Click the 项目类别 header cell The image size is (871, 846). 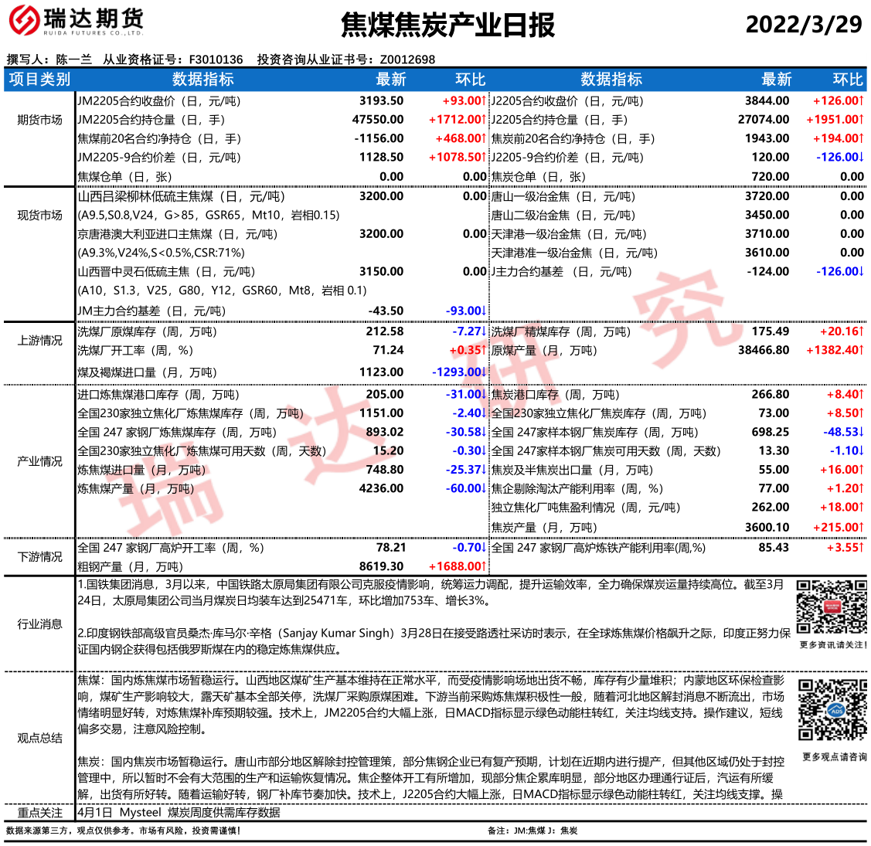tap(39, 80)
